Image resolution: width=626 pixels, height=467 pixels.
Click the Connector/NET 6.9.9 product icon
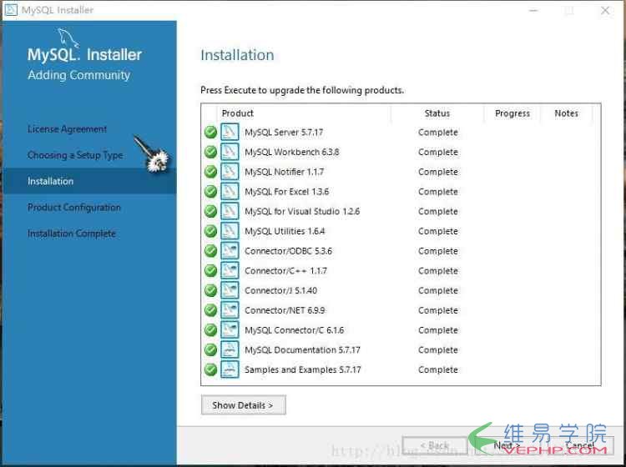point(230,310)
